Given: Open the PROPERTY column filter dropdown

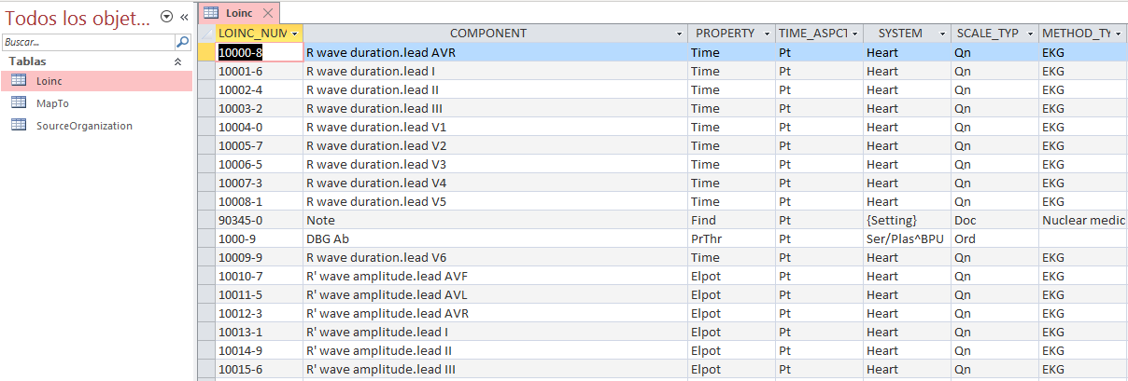Looking at the screenshot, I should tap(768, 34).
